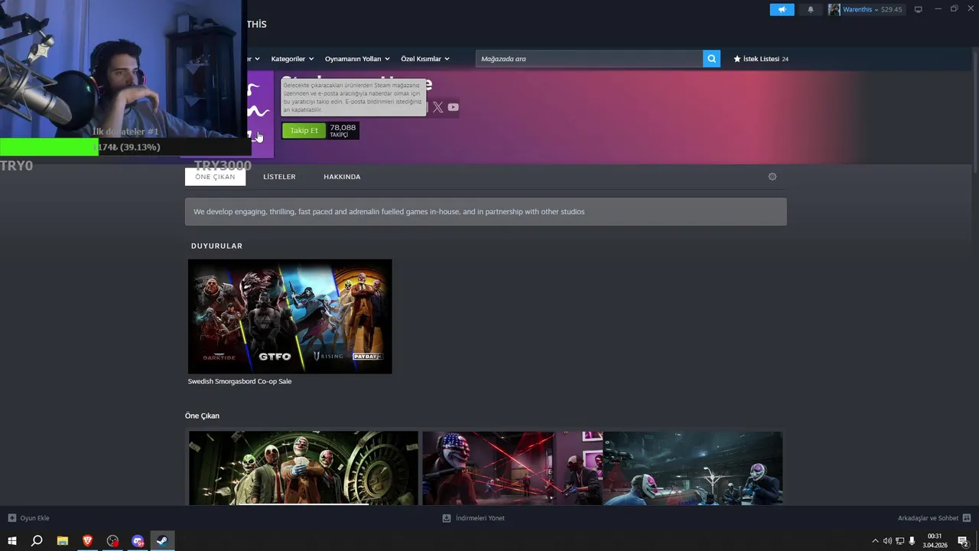
Task: Open Discord from the taskbar
Action: [138, 541]
